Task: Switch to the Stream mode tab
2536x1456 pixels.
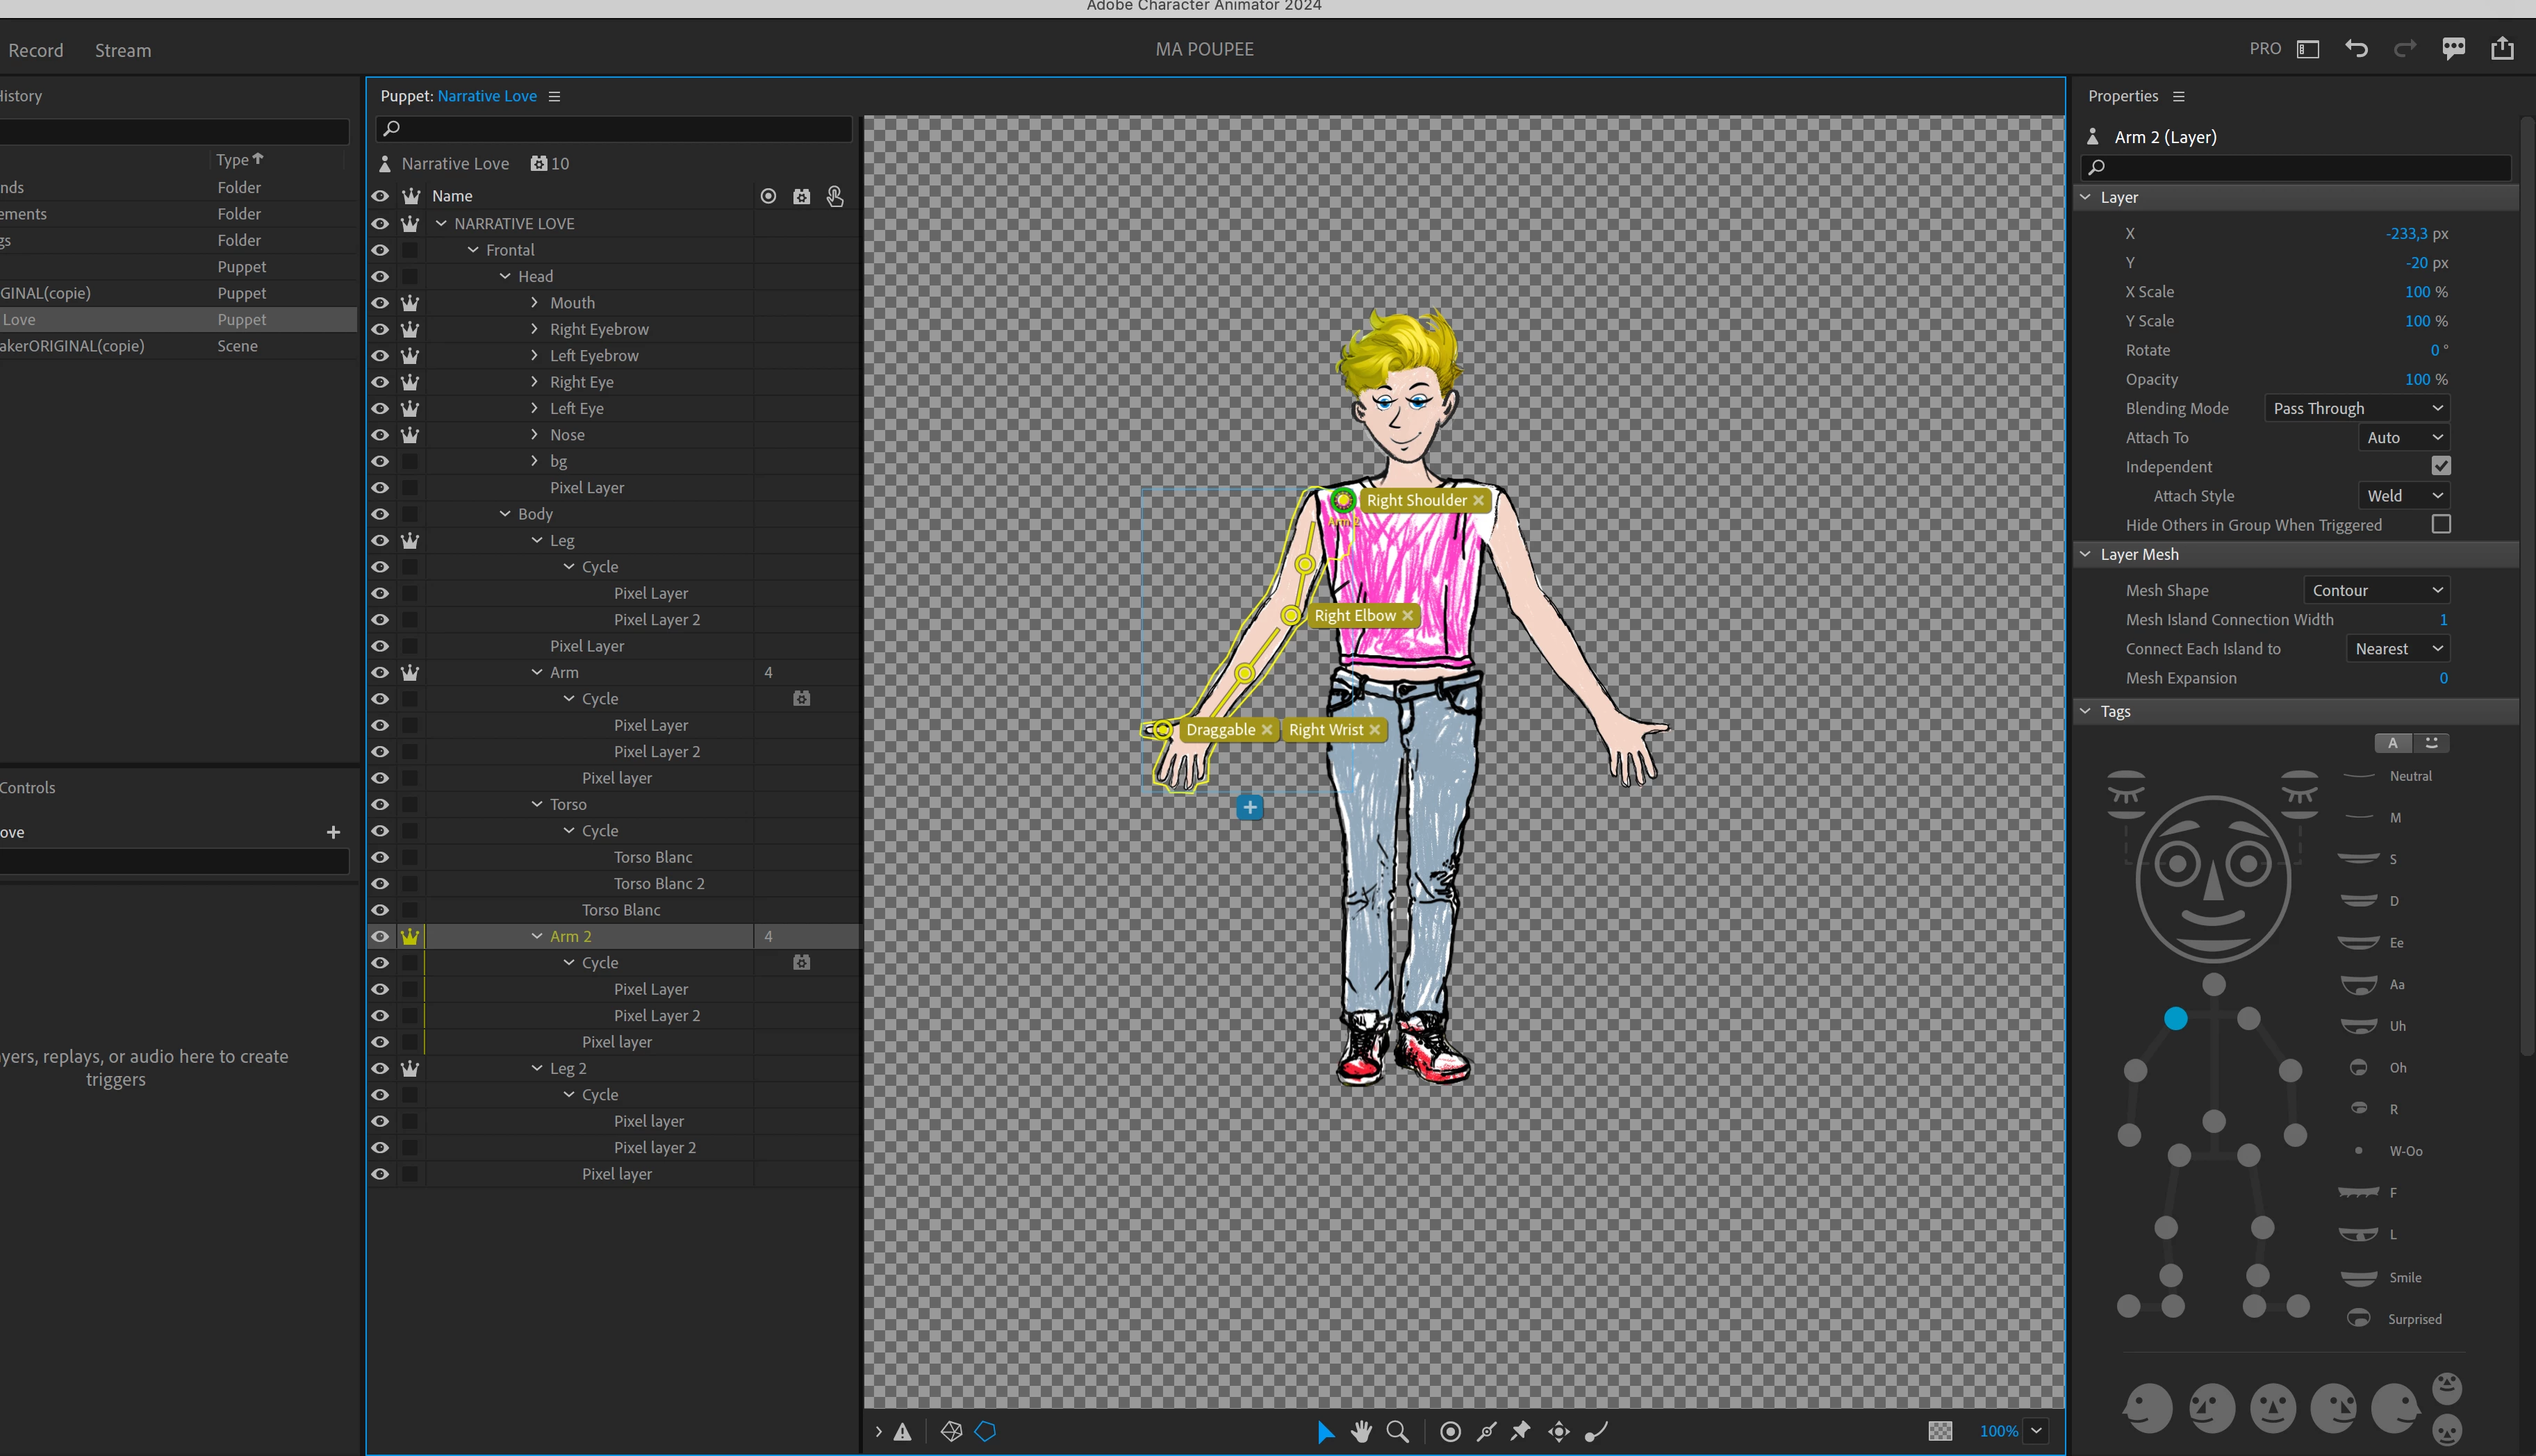Action: coord(123,50)
